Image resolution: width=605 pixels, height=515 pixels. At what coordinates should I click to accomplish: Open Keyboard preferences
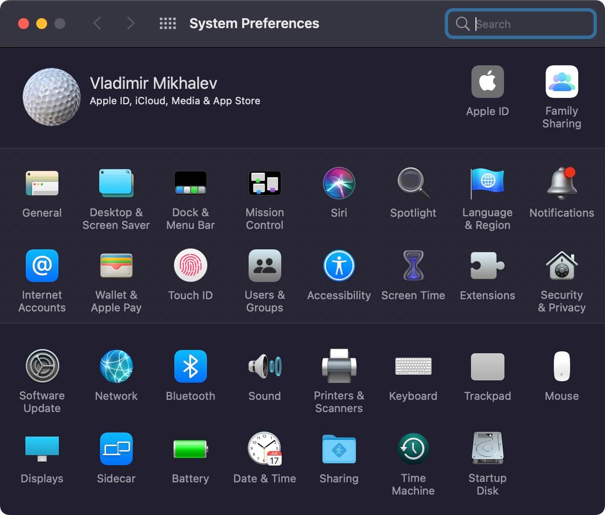(x=413, y=366)
